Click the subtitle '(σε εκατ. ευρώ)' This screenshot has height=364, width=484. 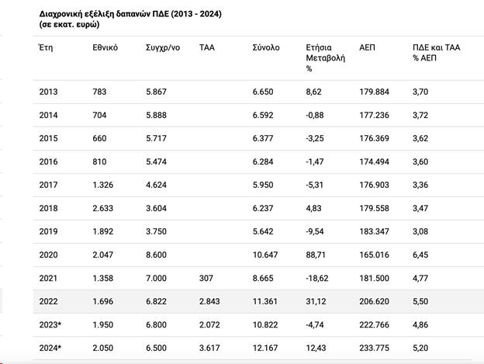[x=69, y=26]
